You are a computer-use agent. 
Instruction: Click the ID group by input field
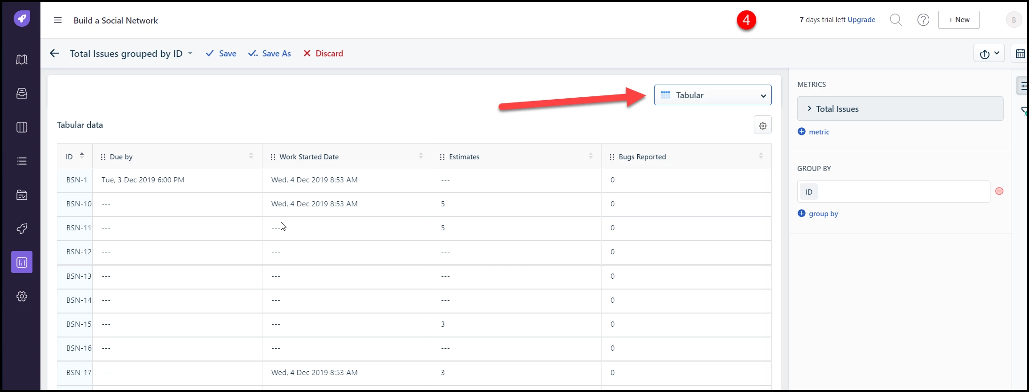[x=894, y=192]
